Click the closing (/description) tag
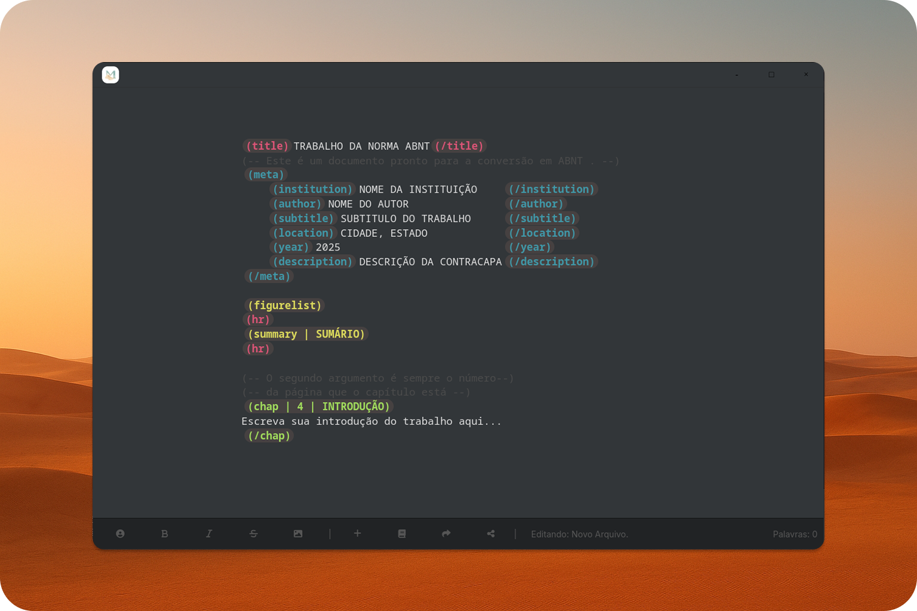 [x=552, y=262]
